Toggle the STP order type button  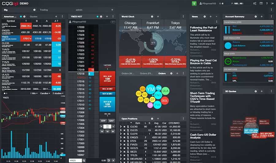point(103,121)
